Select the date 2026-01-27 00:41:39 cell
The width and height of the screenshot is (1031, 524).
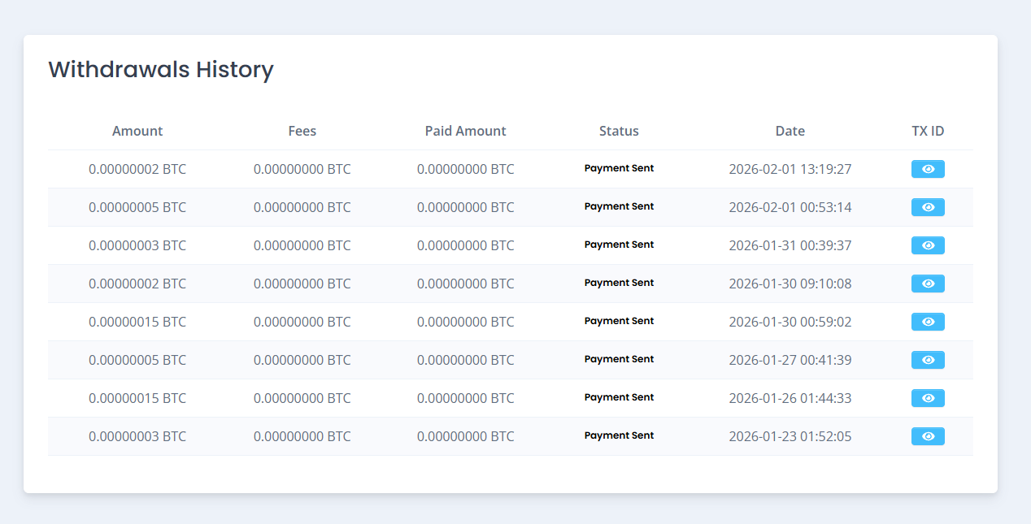pos(790,360)
